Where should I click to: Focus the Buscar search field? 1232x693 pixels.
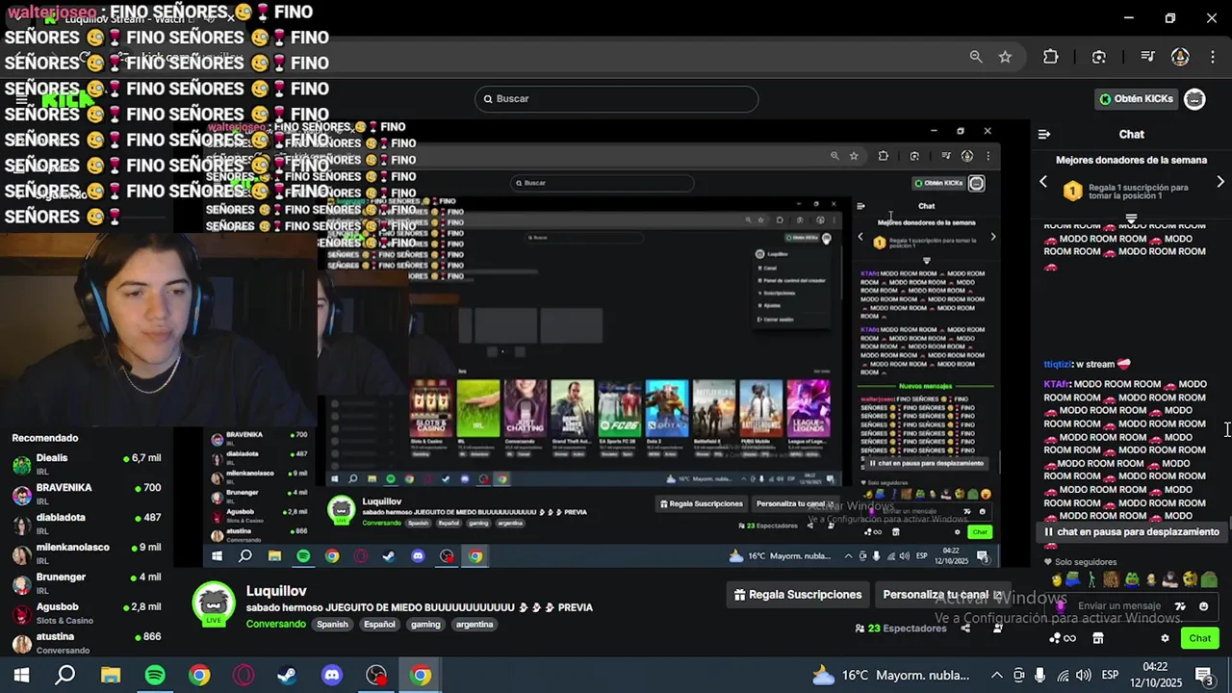click(x=616, y=99)
